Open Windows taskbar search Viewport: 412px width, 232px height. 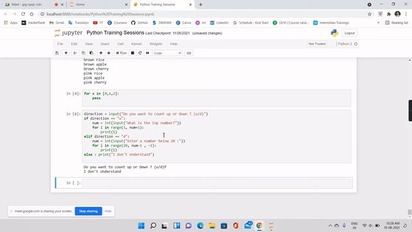[153, 226]
